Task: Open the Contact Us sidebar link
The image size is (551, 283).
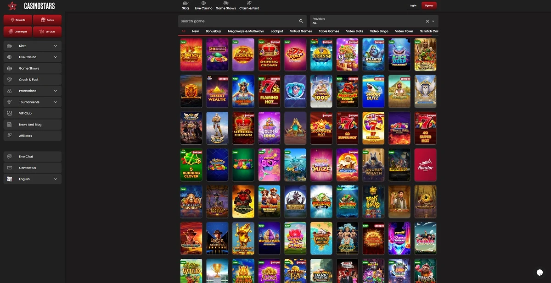Action: coord(32,168)
